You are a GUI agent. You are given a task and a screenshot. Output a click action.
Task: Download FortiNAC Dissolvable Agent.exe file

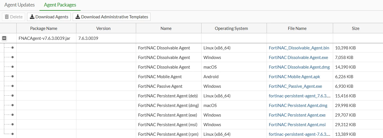pos(298,57)
